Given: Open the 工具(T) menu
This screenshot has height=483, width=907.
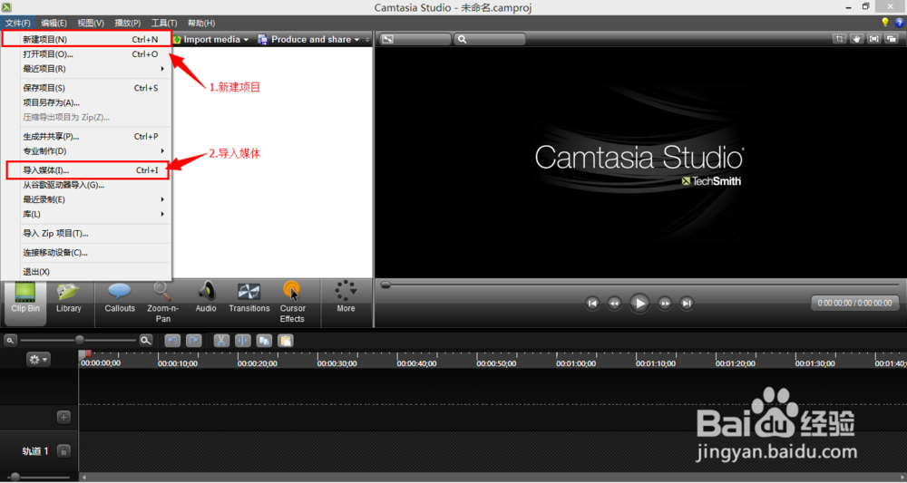Looking at the screenshot, I should click(x=164, y=24).
